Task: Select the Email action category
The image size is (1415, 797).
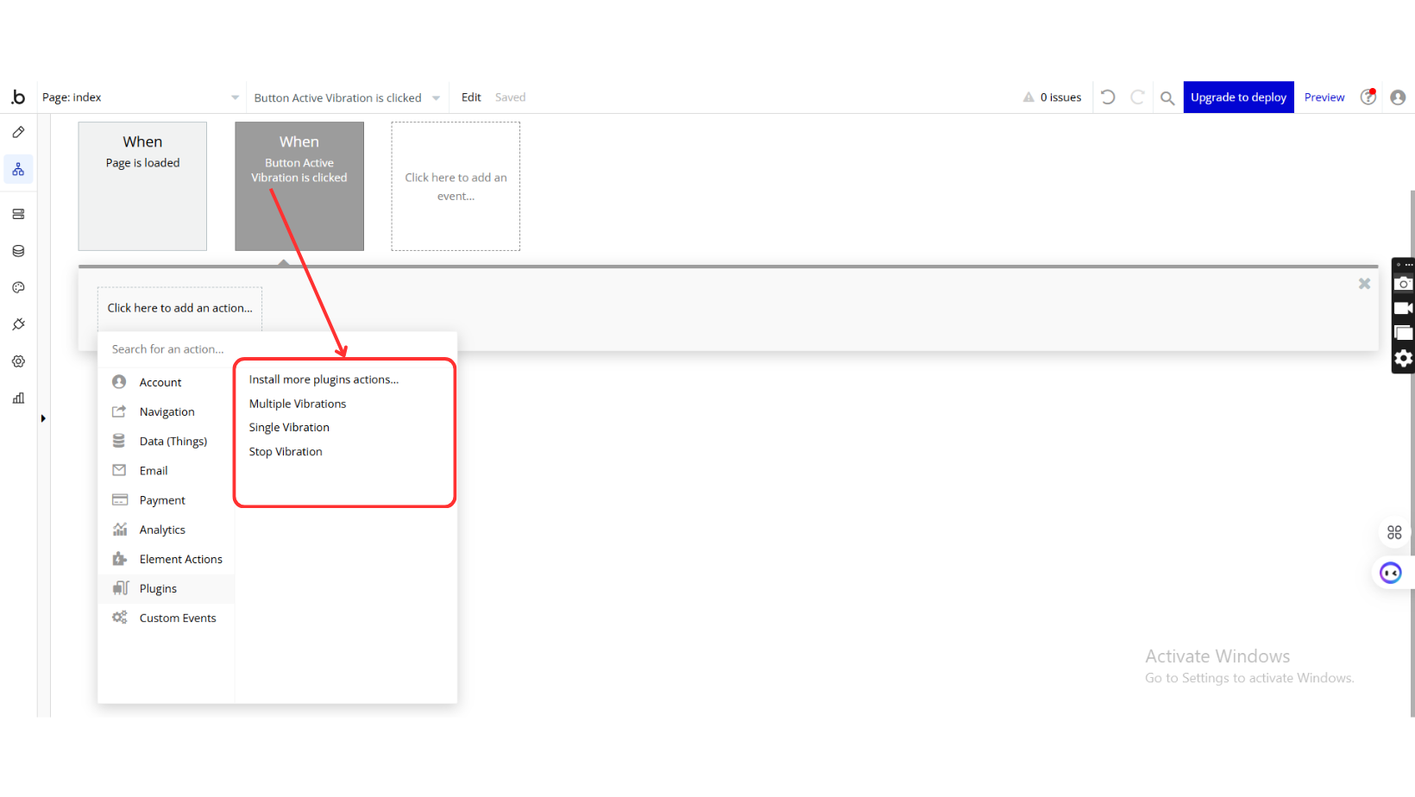Action: point(166,470)
